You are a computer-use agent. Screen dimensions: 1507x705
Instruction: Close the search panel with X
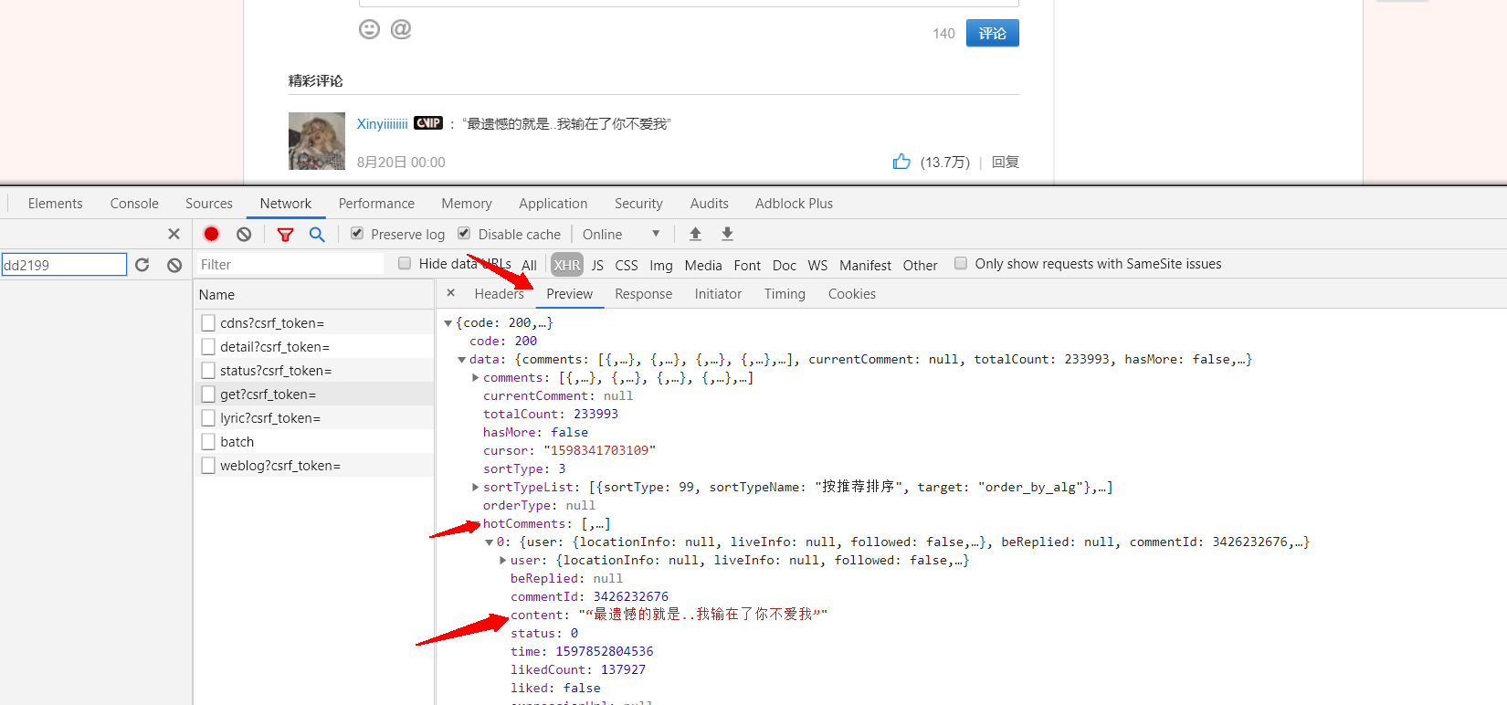(174, 234)
